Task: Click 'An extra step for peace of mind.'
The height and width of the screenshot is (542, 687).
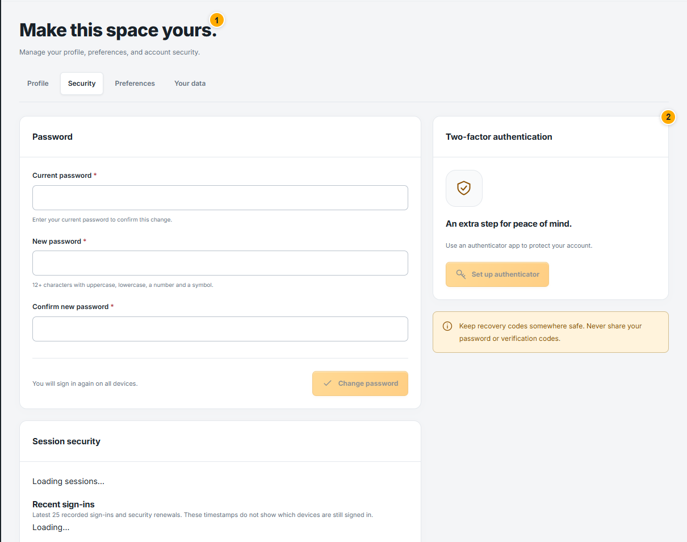Action: (509, 224)
